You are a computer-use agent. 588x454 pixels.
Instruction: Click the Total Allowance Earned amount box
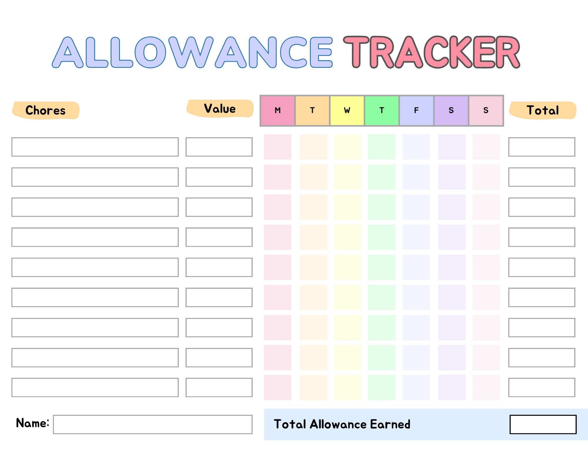point(543,424)
